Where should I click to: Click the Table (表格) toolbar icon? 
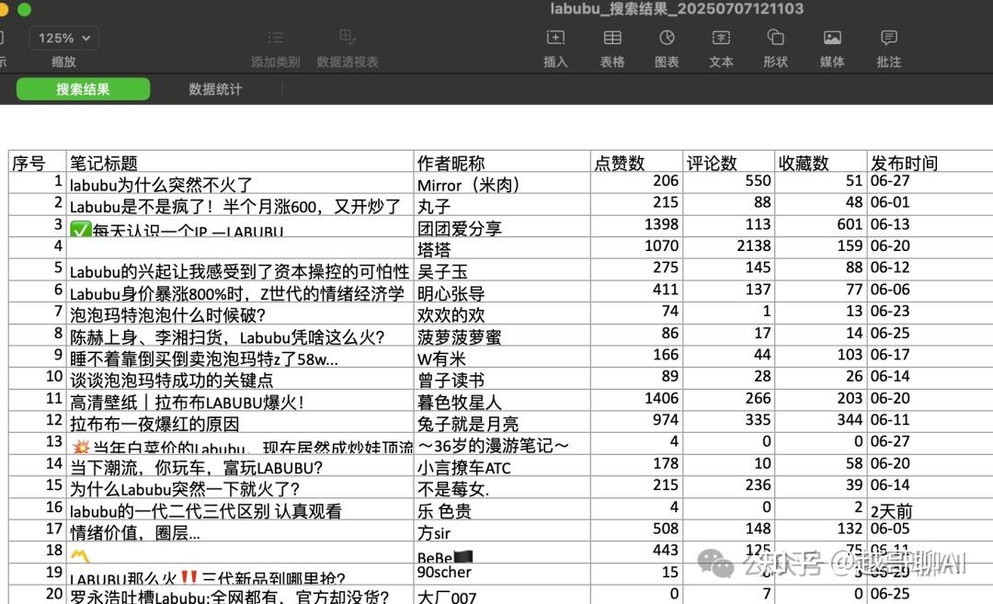(x=611, y=38)
